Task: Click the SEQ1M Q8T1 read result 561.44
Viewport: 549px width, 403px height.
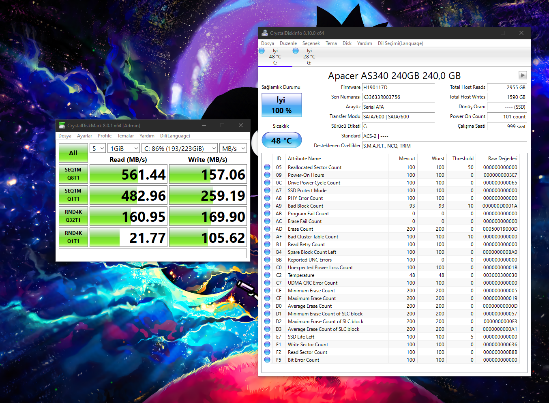Action: [128, 174]
